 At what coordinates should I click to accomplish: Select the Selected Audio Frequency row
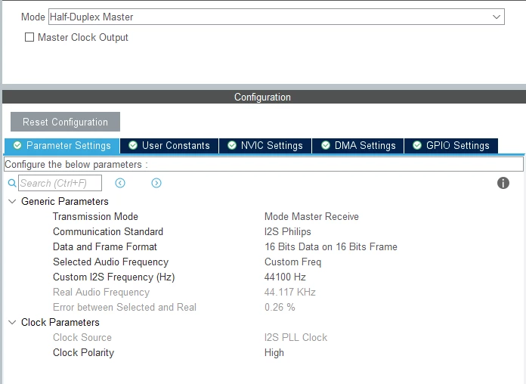pos(265,262)
